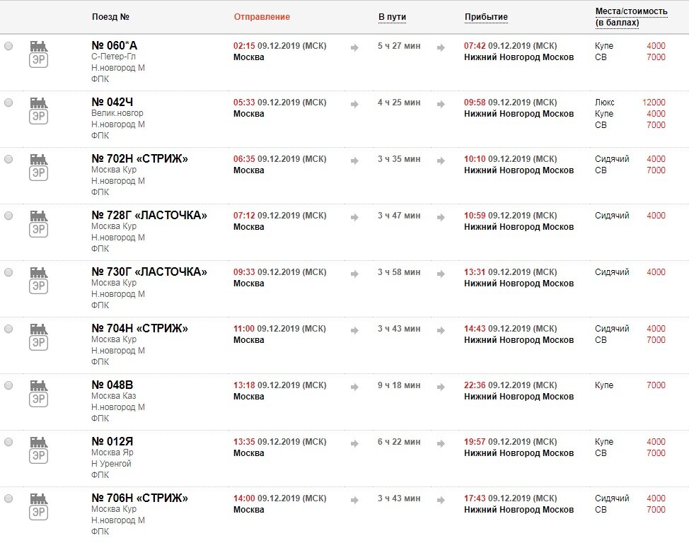Click the Места/стоимость column header
The height and width of the screenshot is (543, 689).
pyautogui.click(x=631, y=17)
